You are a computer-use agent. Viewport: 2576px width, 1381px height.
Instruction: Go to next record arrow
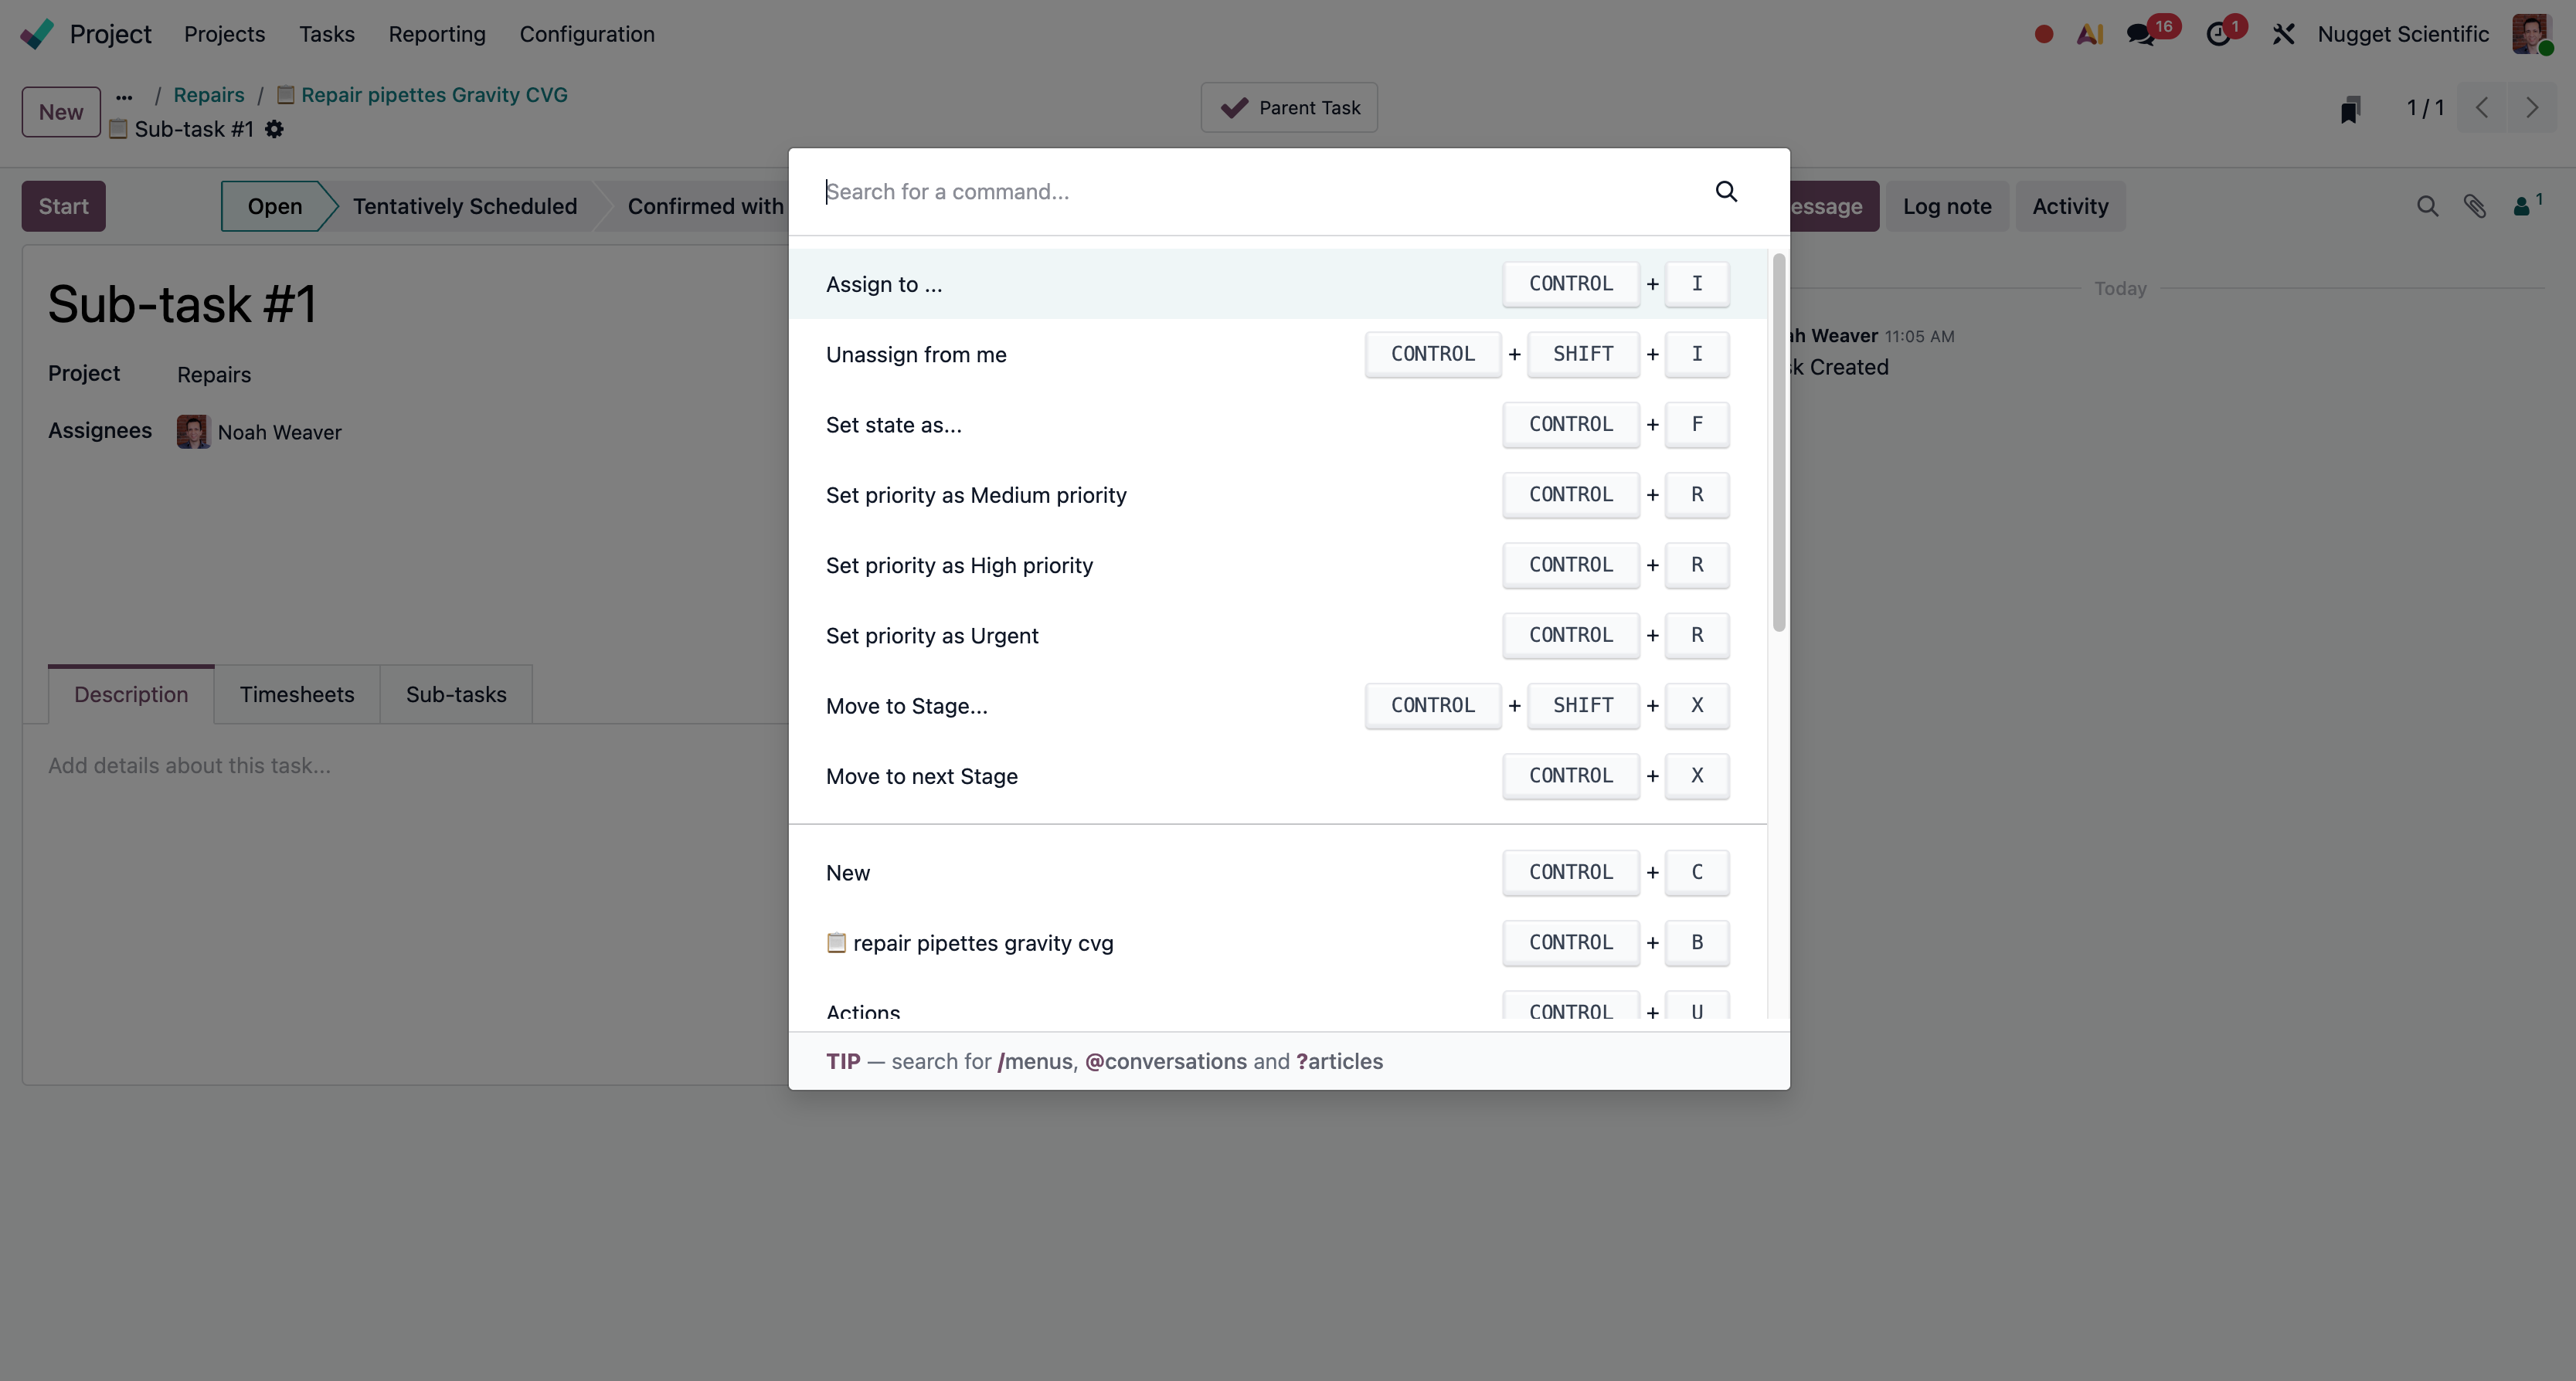[2531, 108]
